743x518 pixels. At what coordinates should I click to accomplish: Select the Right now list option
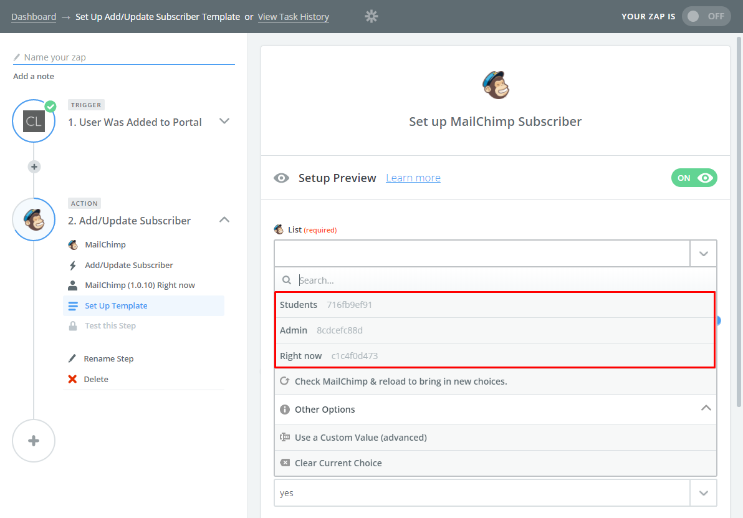point(495,355)
